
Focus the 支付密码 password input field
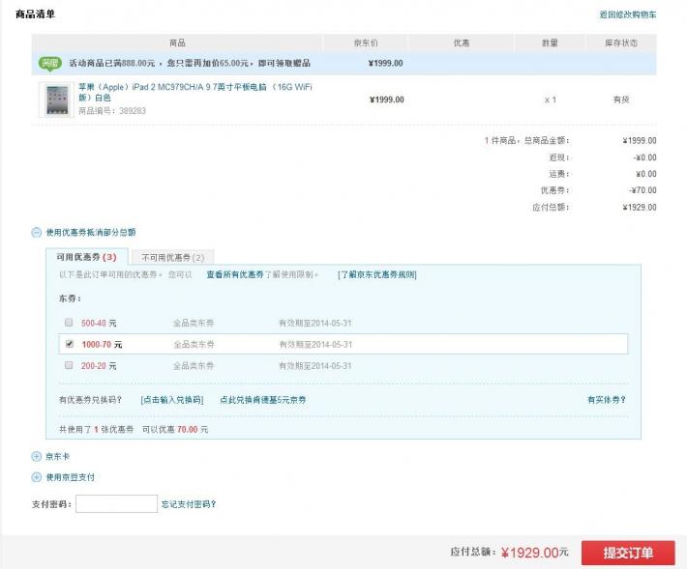[116, 503]
